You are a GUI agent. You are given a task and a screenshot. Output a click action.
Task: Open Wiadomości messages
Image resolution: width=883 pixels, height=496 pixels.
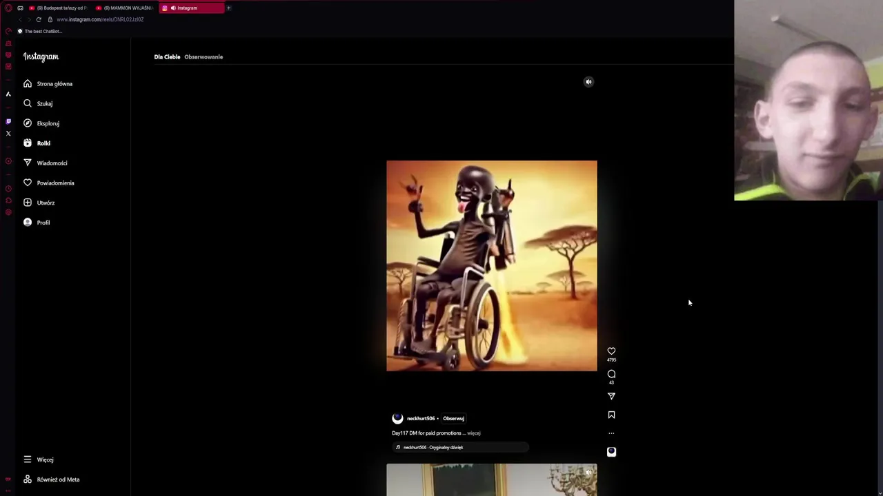pyautogui.click(x=45, y=163)
